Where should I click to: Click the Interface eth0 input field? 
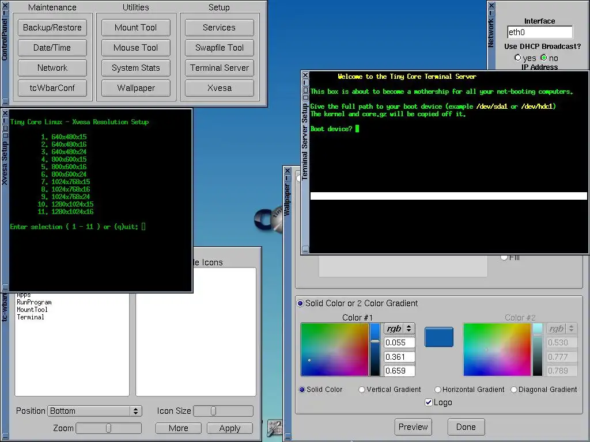click(540, 32)
